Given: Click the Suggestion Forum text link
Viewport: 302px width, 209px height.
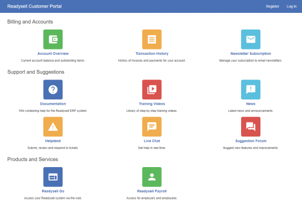Looking at the screenshot, I should click(x=251, y=141).
